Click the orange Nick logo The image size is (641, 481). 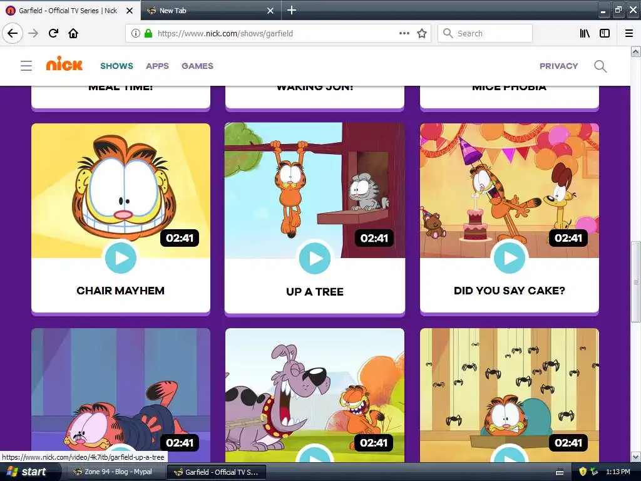click(x=64, y=64)
